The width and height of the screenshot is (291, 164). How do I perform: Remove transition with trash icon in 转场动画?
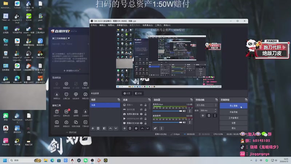pos(209,116)
